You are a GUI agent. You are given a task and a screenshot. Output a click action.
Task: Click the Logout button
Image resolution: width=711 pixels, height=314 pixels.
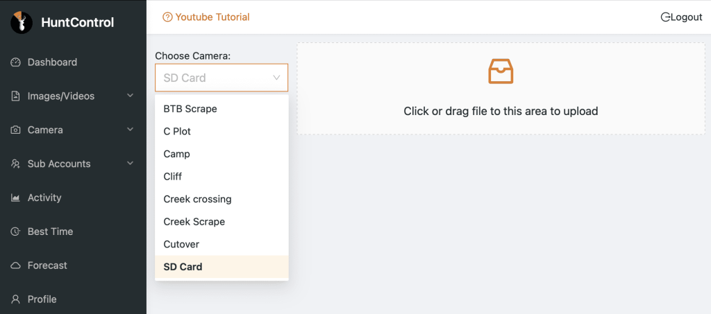pyautogui.click(x=681, y=17)
